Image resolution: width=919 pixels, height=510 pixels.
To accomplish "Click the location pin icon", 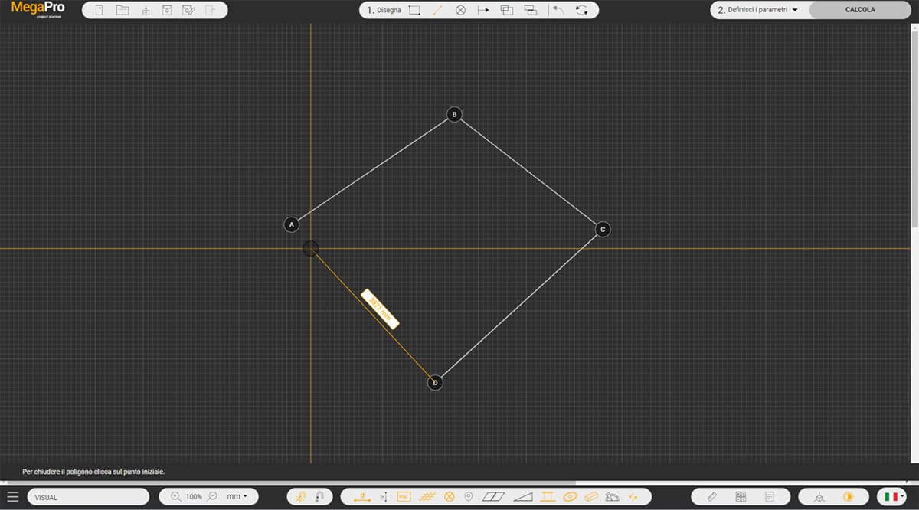I will tap(469, 496).
